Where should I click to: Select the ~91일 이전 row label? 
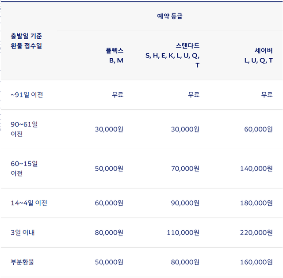tap(27, 94)
